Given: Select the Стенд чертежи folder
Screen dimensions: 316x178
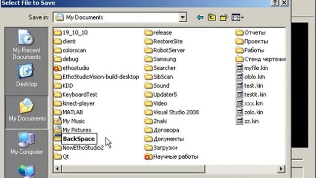Looking at the screenshot, I should coord(261,59).
